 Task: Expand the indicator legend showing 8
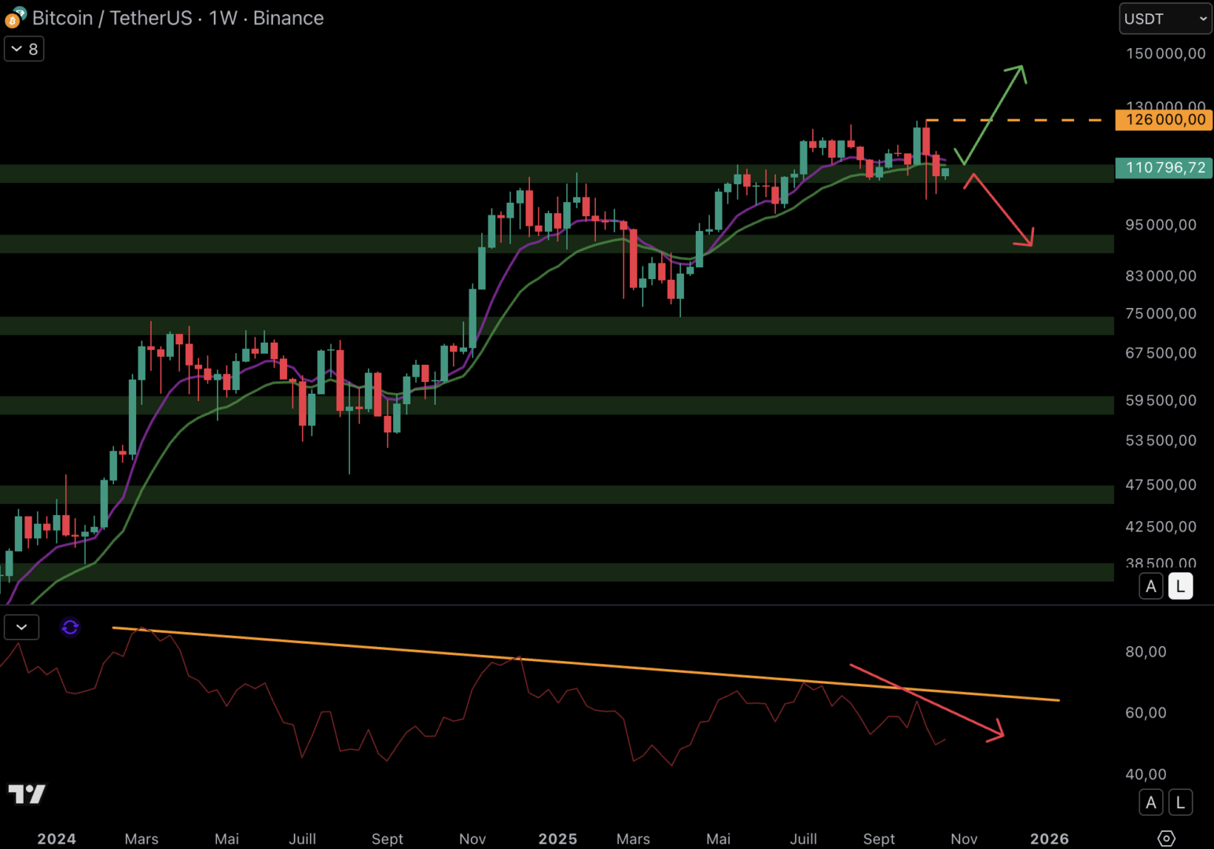24,49
